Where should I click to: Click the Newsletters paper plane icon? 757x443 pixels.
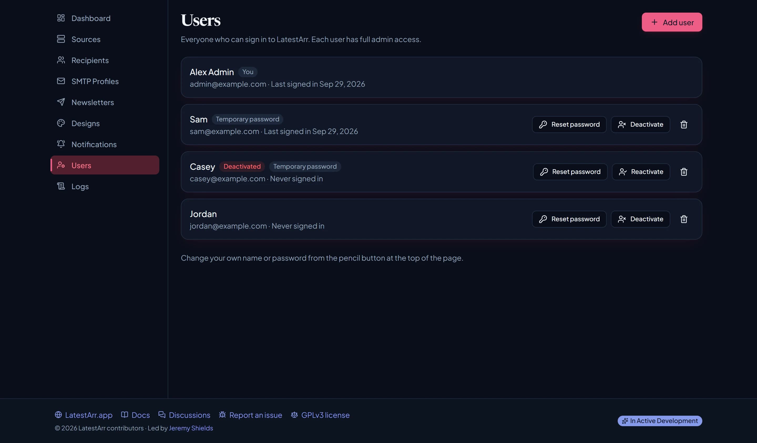point(61,102)
